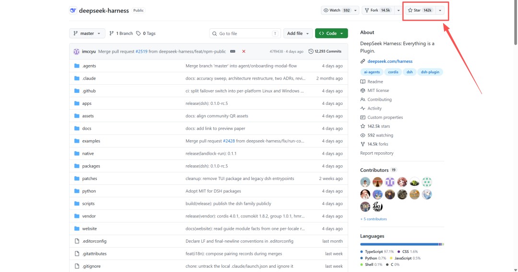
Task: Click the assets folder icon
Action: pyautogui.click(x=77, y=116)
